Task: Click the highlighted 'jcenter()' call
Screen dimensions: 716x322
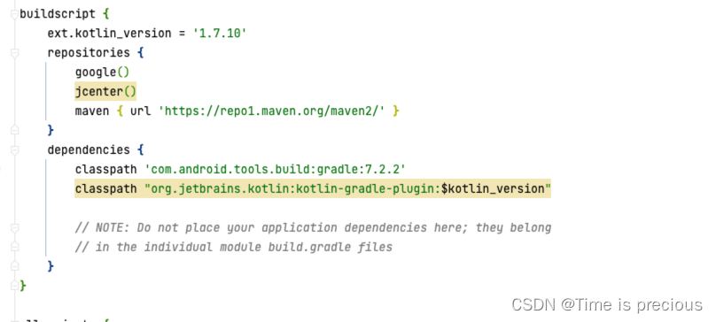Action: (x=105, y=92)
